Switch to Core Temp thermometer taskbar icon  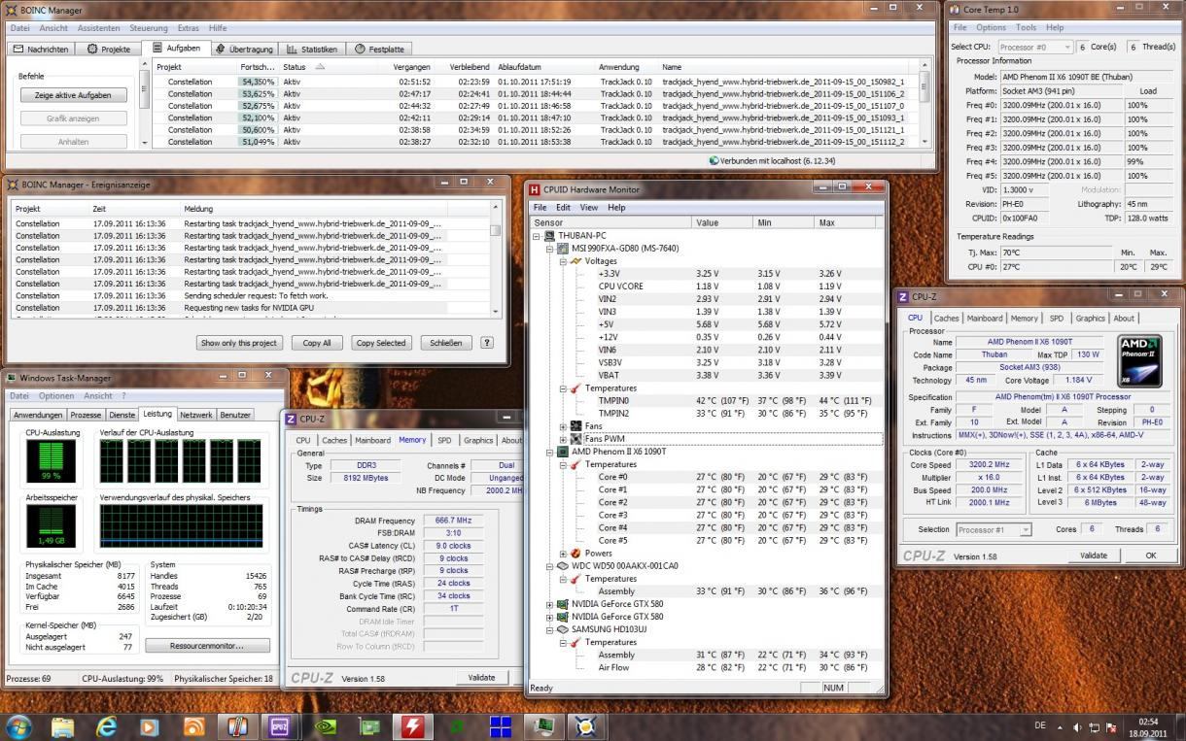[237, 726]
